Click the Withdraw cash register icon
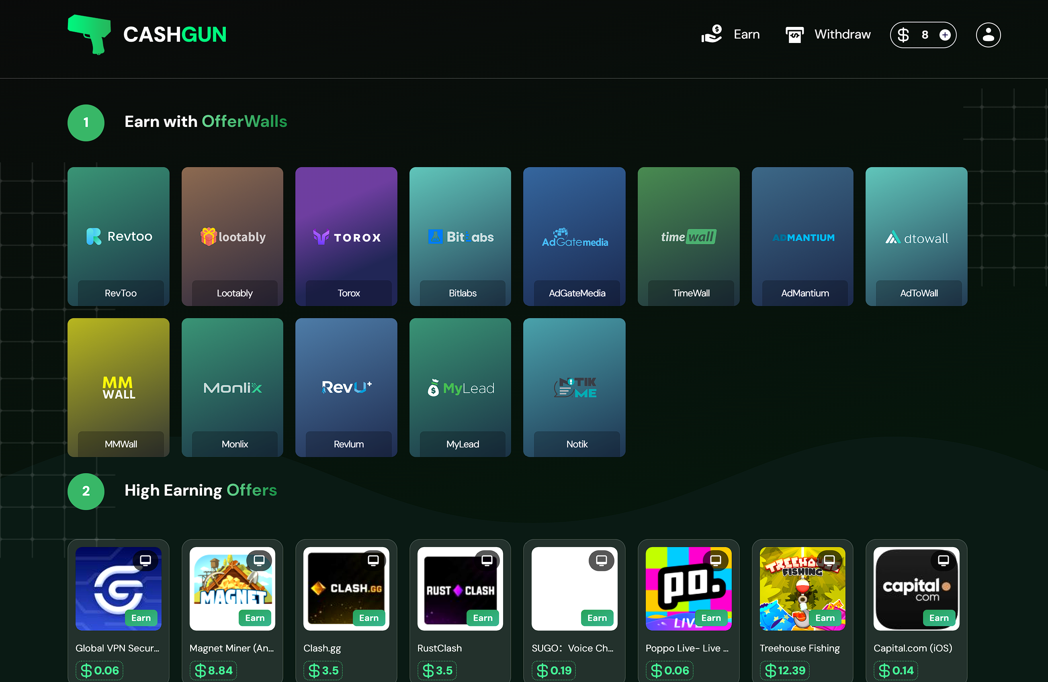This screenshot has height=682, width=1048. coord(794,35)
